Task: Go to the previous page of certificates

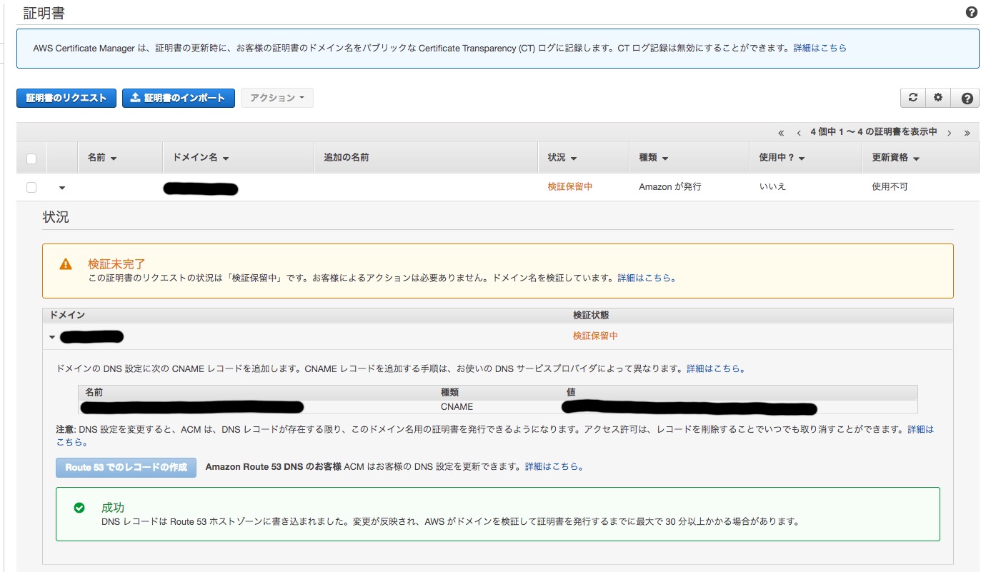Action: tap(798, 132)
